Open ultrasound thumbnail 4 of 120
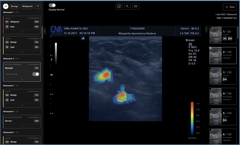Image resolution: width=240 pixels, height=145 pixels. pos(223,96)
